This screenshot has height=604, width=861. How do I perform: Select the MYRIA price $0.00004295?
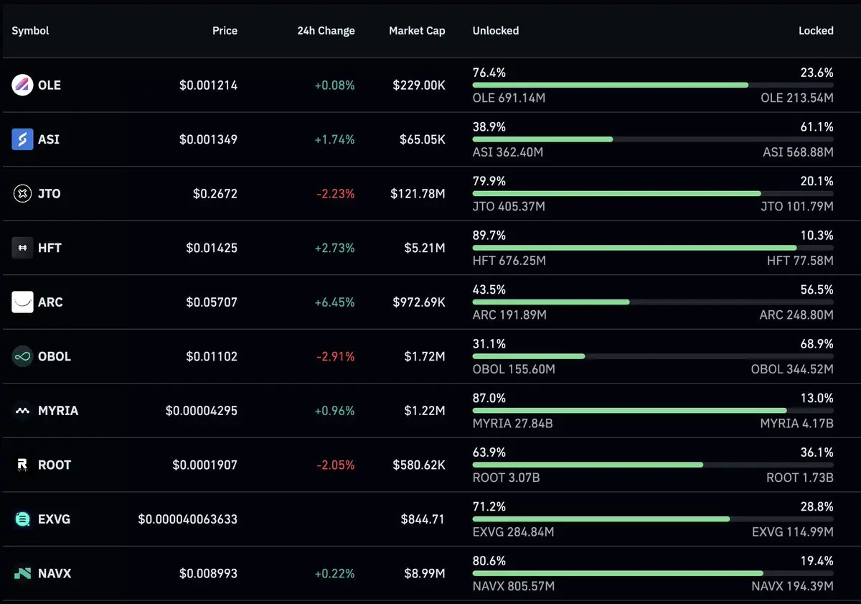[x=202, y=411]
